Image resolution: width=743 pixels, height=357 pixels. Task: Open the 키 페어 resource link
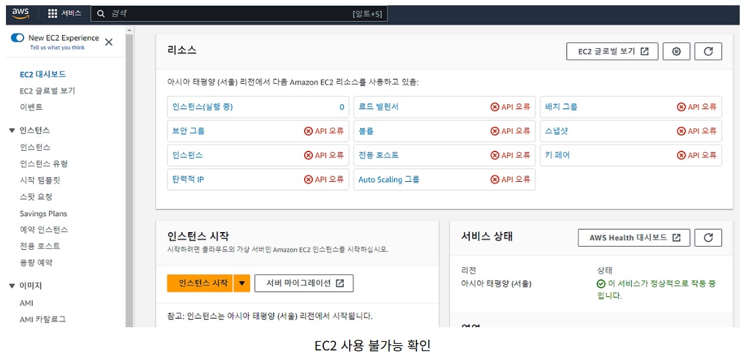[x=557, y=155]
